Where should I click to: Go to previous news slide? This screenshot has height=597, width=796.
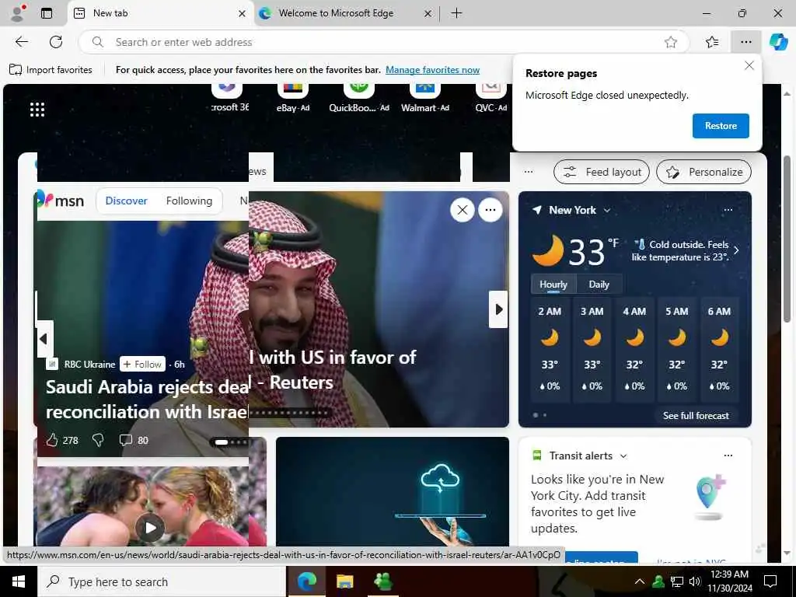click(44, 339)
